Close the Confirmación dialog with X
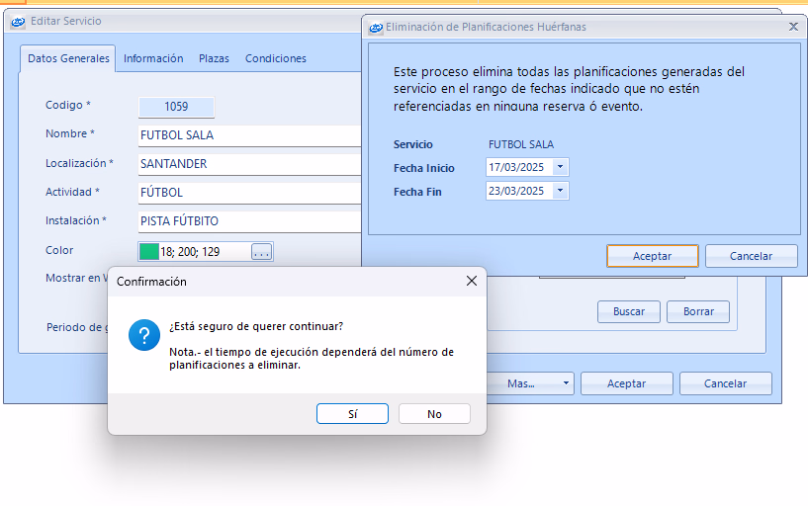Image resolution: width=808 pixels, height=506 pixels. (x=472, y=282)
